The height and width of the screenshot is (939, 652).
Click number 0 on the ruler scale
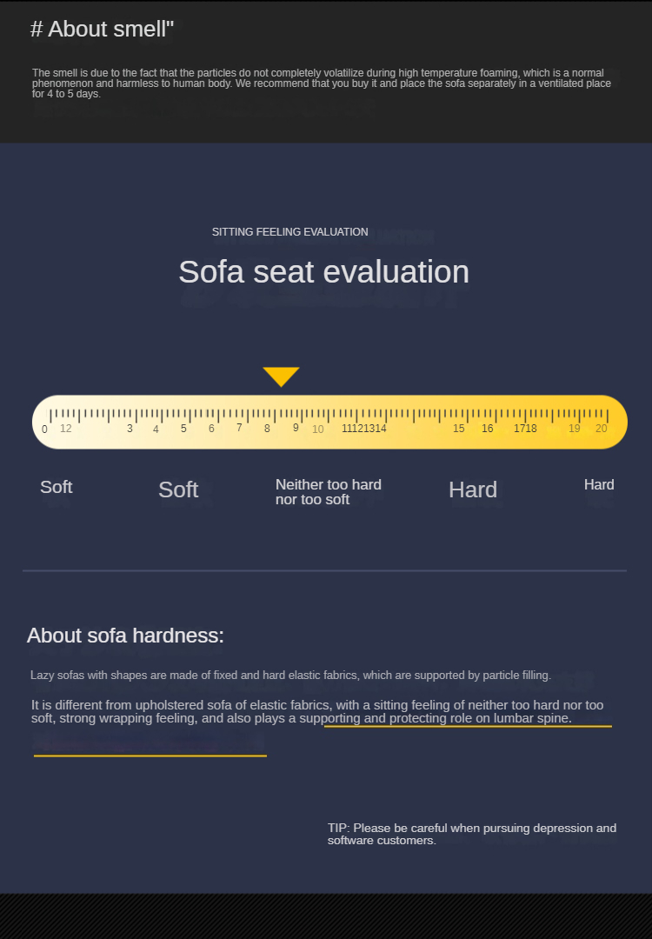[x=44, y=430]
